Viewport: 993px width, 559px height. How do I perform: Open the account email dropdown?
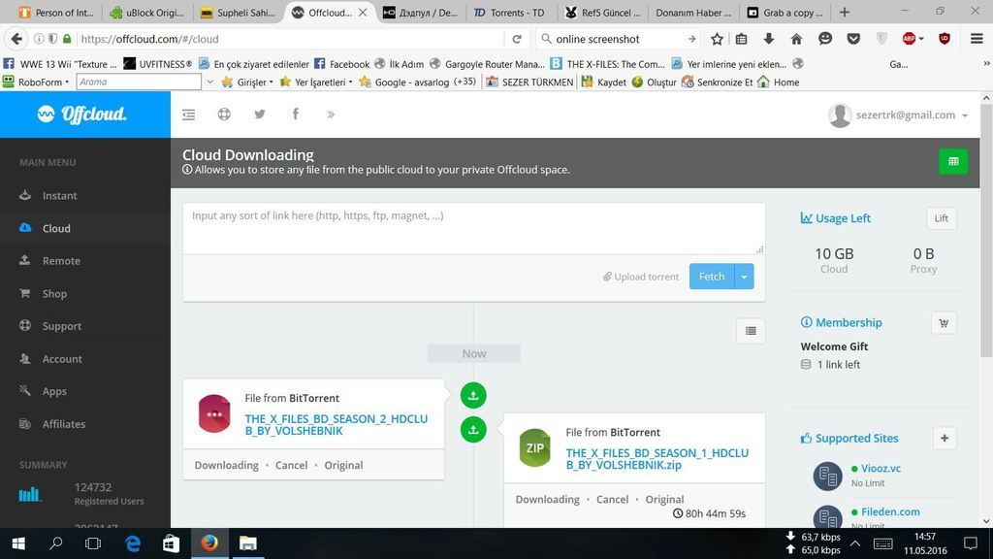coord(912,115)
